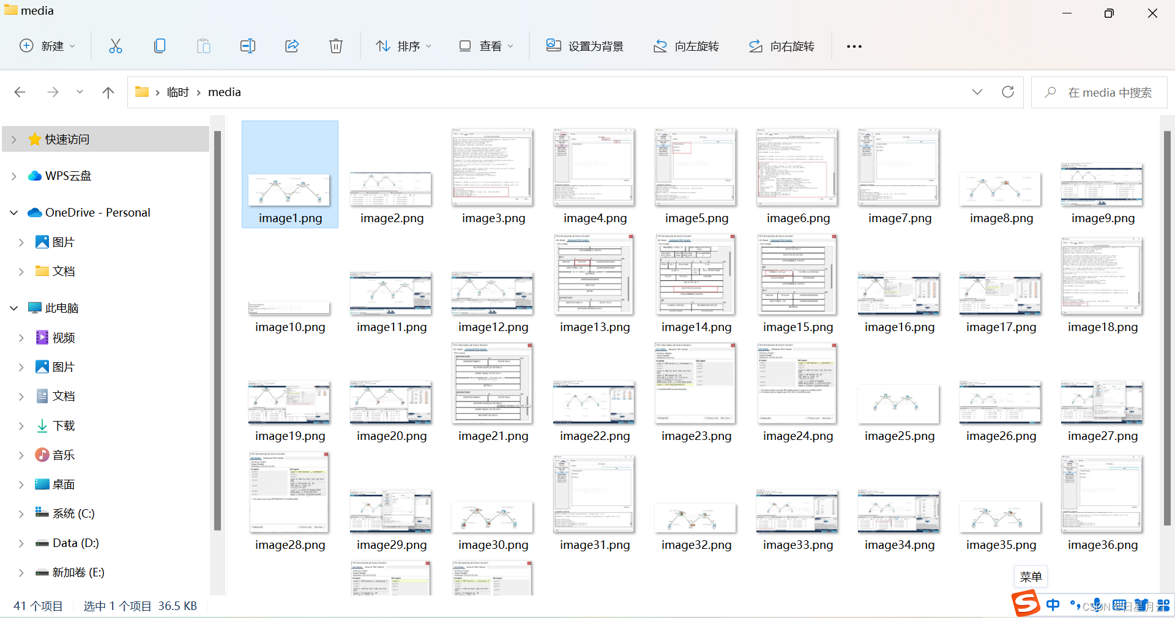Image resolution: width=1175 pixels, height=618 pixels.
Task: Select image25.png thumbnail
Action: [x=899, y=404]
